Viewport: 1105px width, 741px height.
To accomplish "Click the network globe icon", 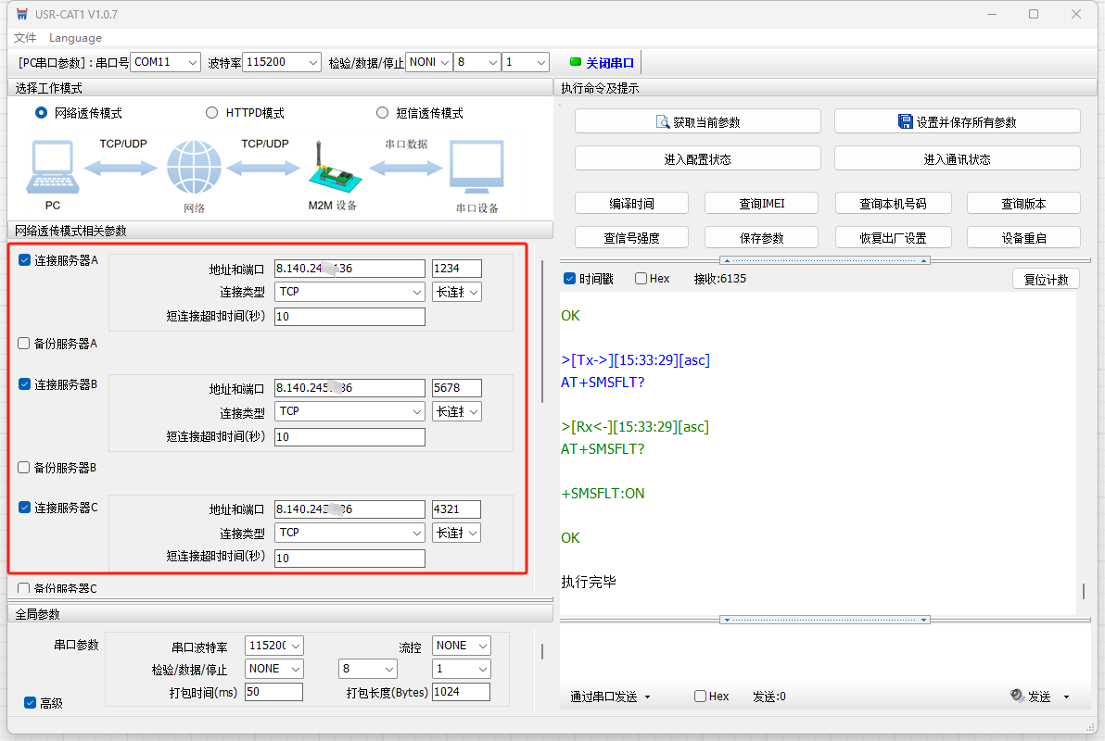I will coord(195,168).
